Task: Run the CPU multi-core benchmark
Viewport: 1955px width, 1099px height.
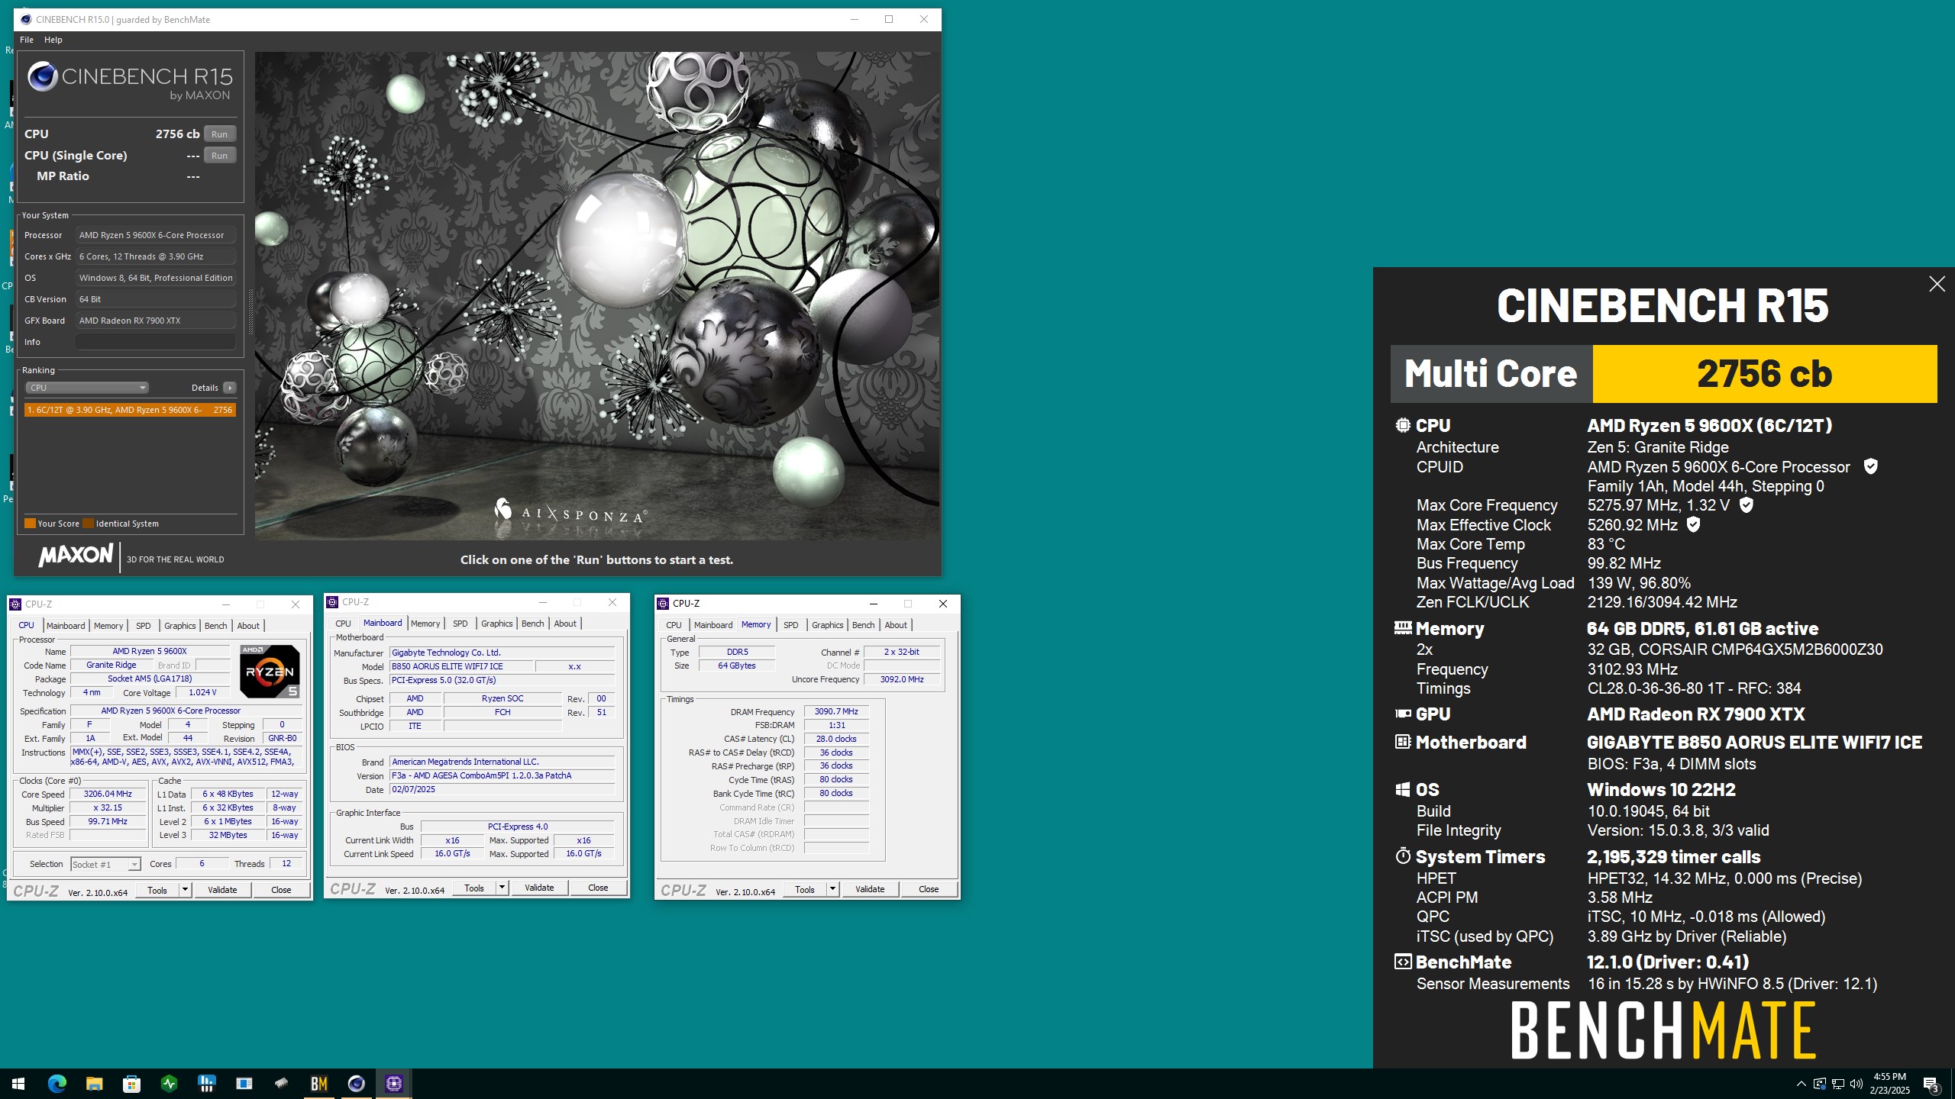Action: 219,134
